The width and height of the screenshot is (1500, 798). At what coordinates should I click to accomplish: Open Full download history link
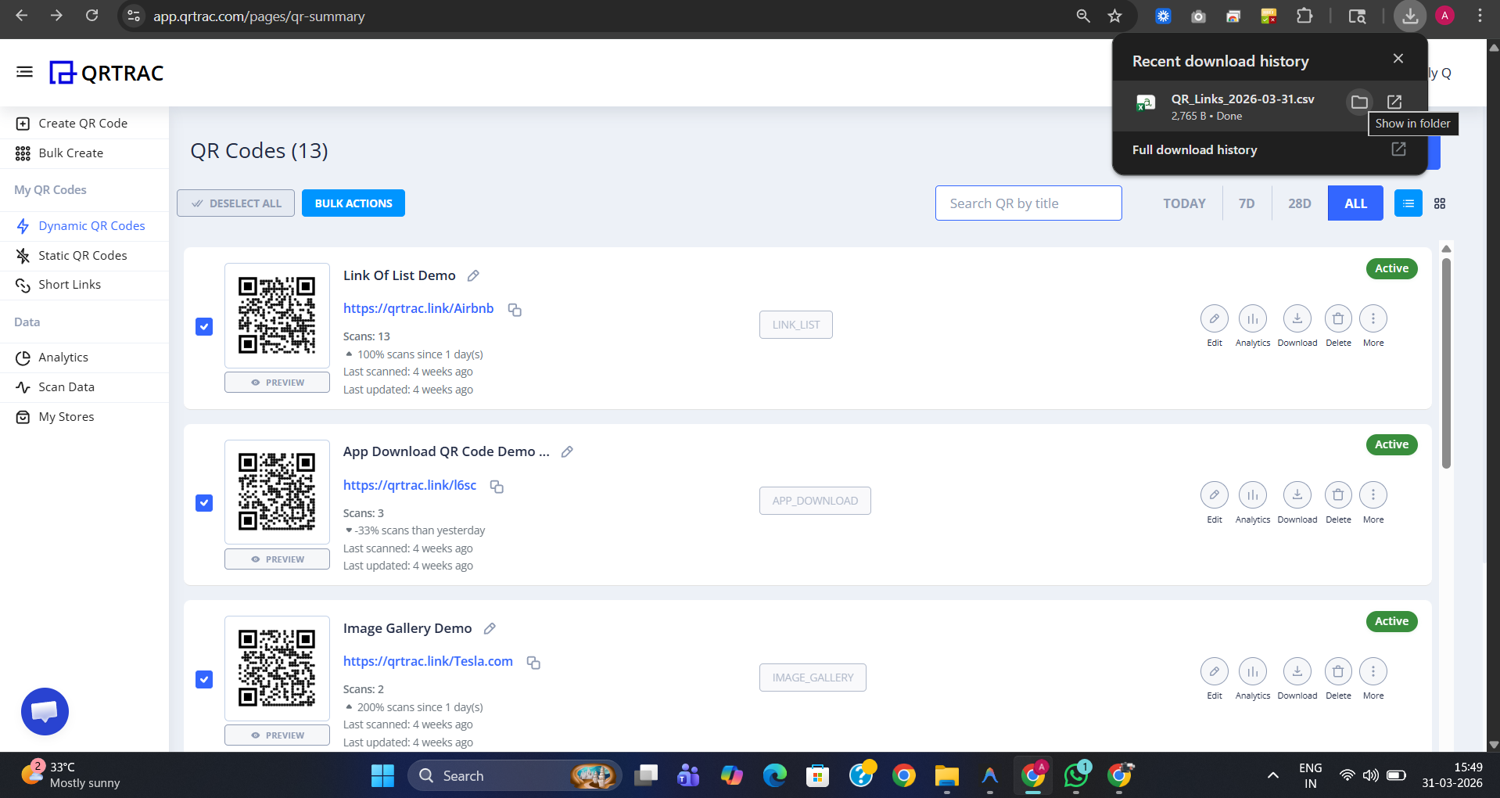tap(1193, 149)
